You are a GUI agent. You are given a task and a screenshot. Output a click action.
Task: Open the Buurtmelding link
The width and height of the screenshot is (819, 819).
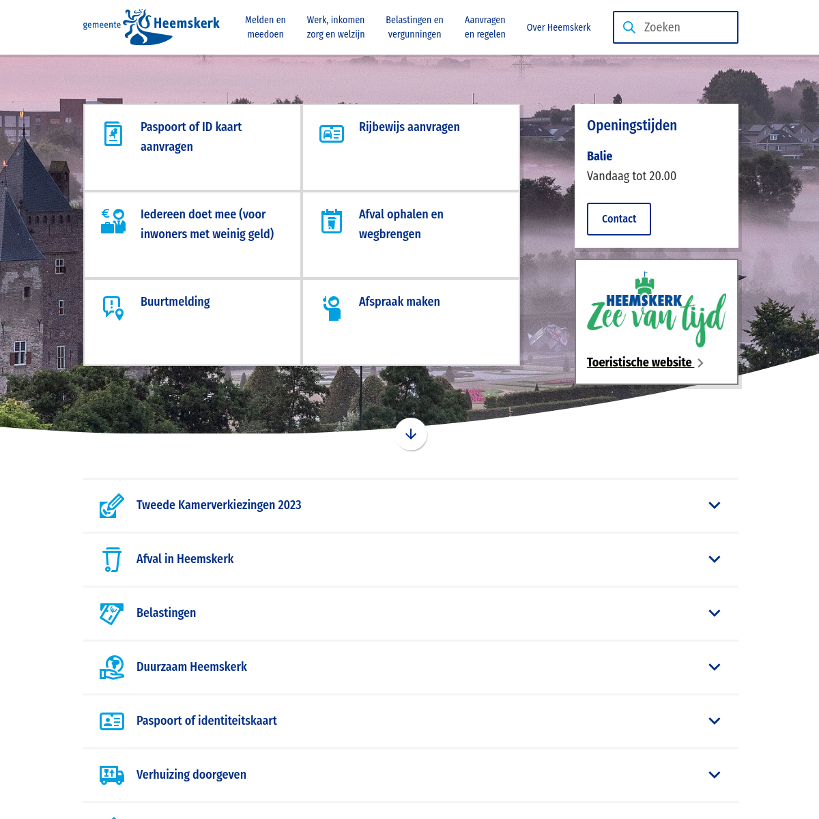(175, 302)
